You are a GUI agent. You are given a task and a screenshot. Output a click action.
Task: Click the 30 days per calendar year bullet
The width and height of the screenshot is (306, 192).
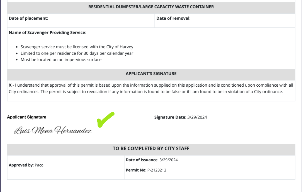pyautogui.click(x=77, y=53)
